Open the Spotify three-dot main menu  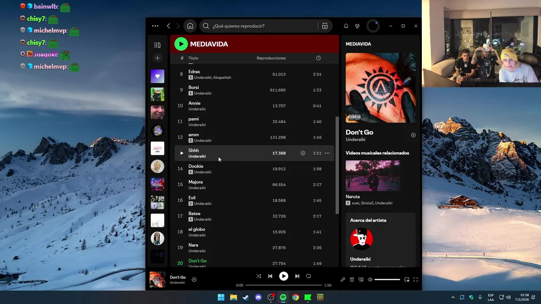(155, 26)
